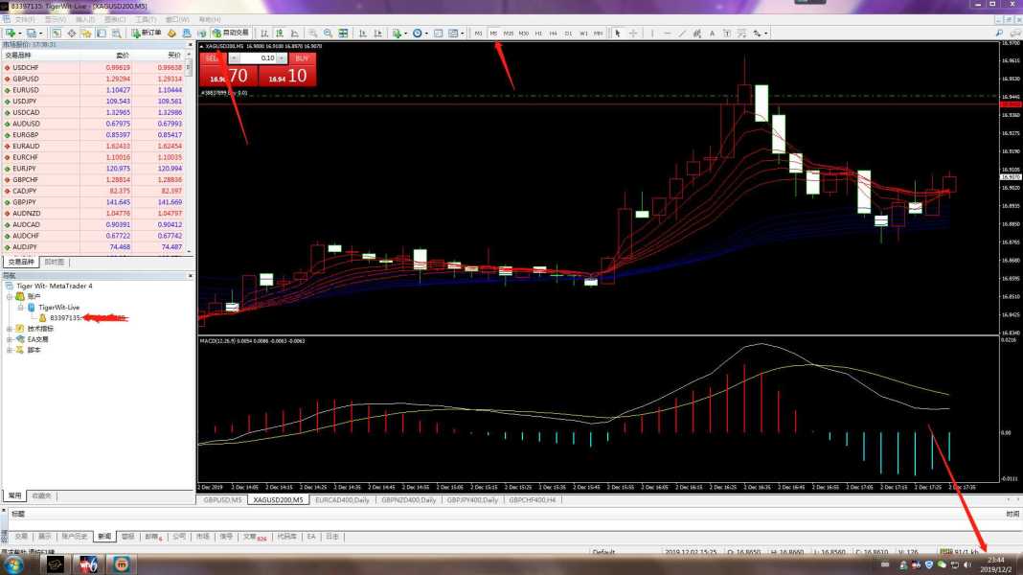Click the Windows taskbar clock
1023x575 pixels.
(x=996, y=563)
